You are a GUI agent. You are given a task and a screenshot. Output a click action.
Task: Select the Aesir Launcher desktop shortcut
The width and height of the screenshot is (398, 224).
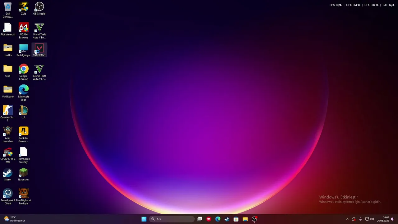click(x=8, y=134)
